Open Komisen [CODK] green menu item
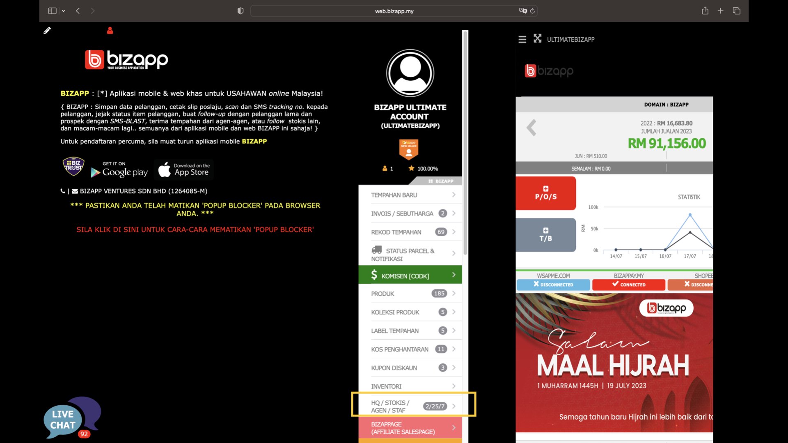The height and width of the screenshot is (443, 788). 410,275
